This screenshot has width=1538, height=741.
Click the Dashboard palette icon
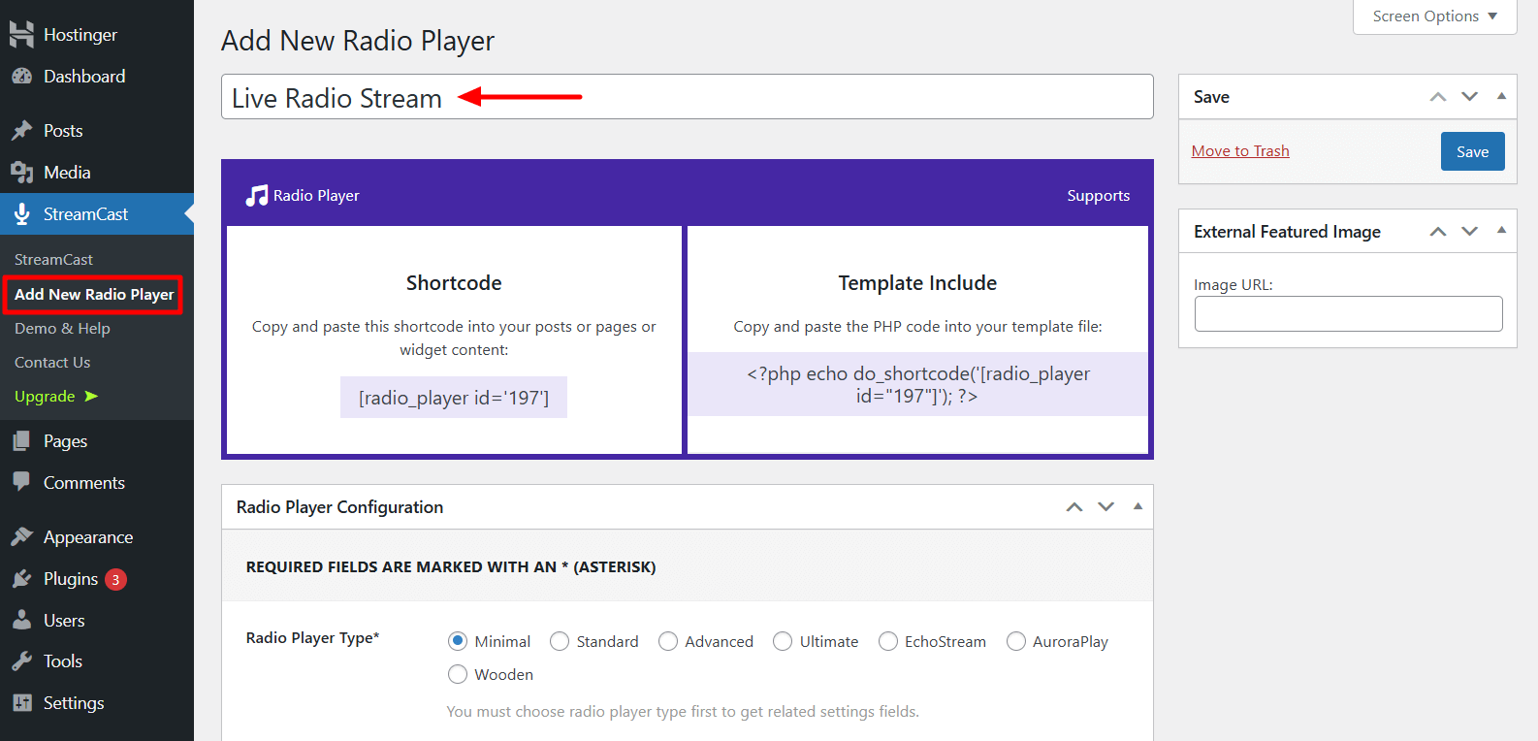[x=21, y=76]
